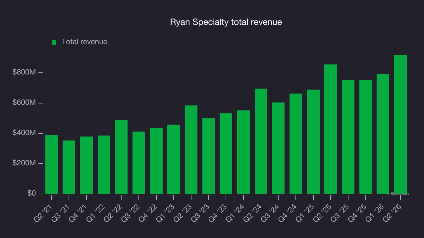Click the green Total revenue legend swatch

[54, 42]
